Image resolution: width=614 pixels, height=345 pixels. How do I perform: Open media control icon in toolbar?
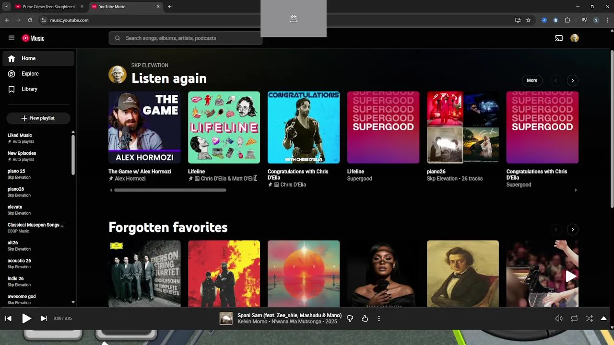tap(584, 20)
